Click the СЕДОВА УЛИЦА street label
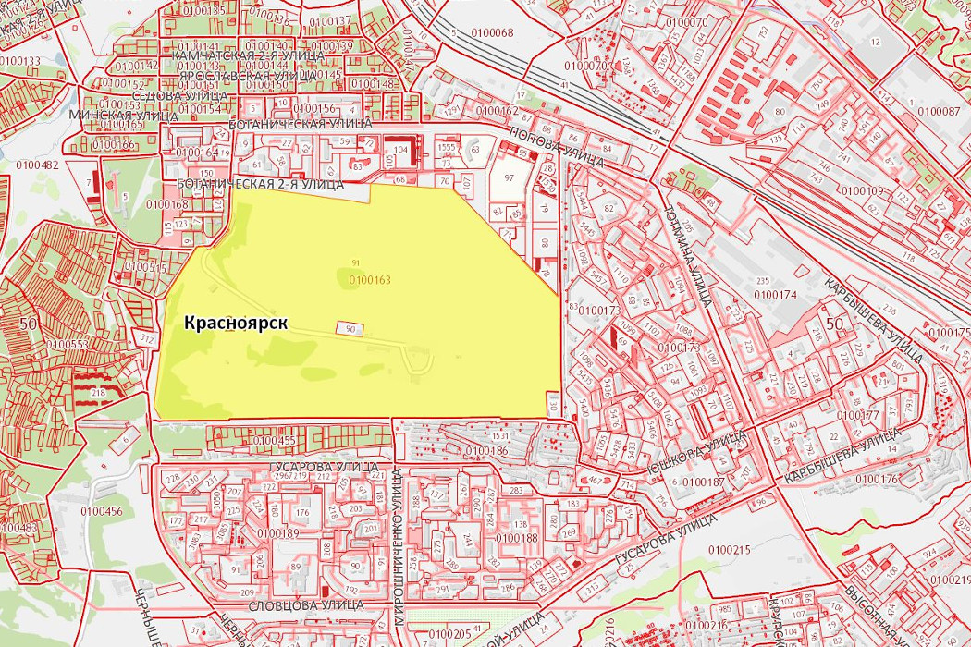971x647 pixels. [179, 96]
